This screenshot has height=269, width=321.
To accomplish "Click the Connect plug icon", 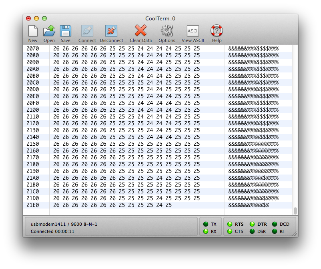I will click(x=87, y=31).
